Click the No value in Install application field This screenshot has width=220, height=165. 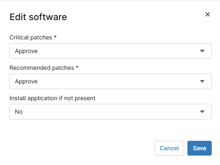(x=19, y=112)
